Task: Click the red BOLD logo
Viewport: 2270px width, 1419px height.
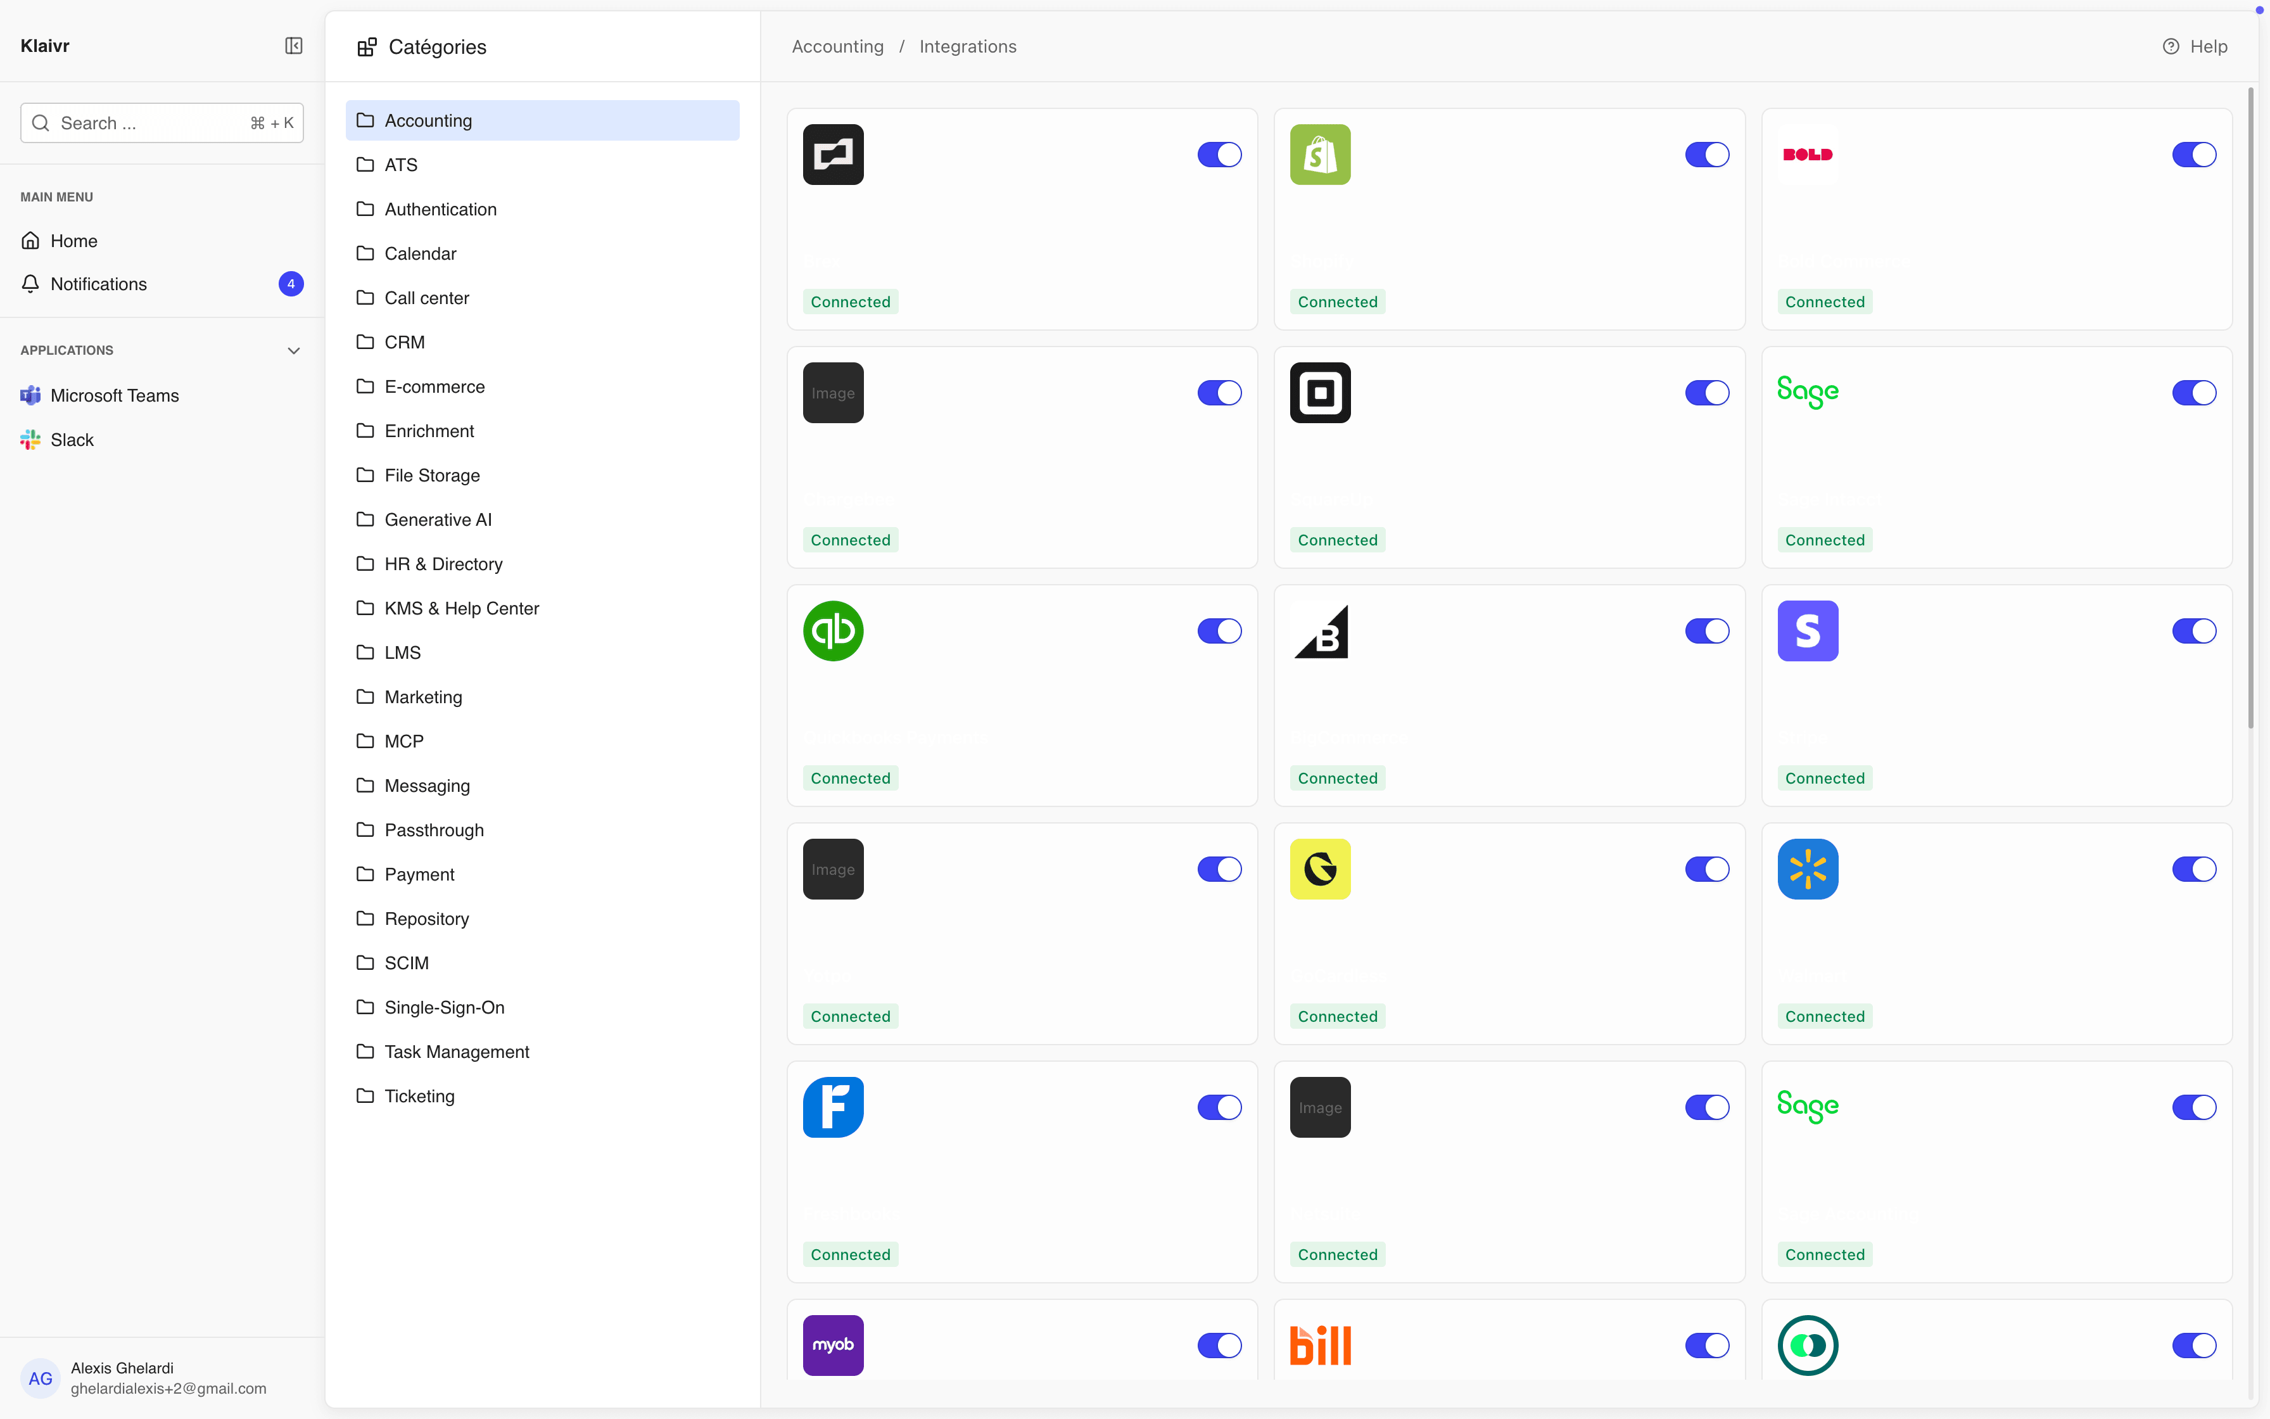Action: 1808,154
